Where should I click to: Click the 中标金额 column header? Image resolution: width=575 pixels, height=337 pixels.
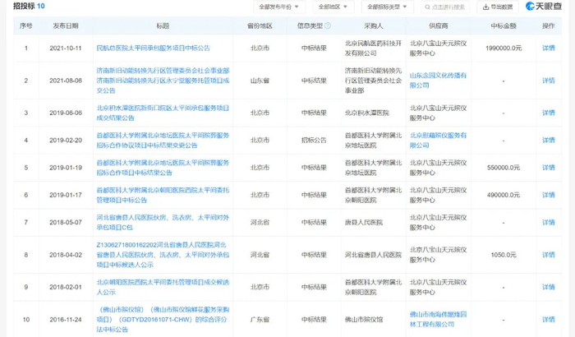point(504,25)
